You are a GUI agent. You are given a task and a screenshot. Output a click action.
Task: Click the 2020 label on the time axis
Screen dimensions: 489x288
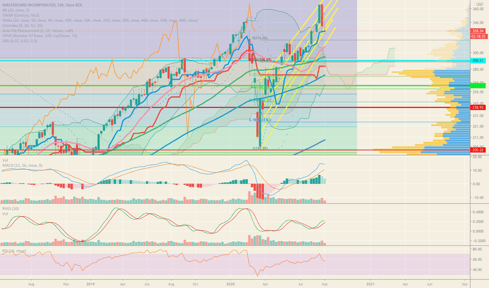point(230,284)
